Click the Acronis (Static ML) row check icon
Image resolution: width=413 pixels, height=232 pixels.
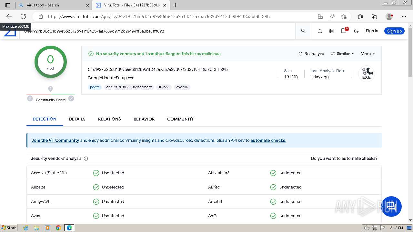[x=96, y=173]
